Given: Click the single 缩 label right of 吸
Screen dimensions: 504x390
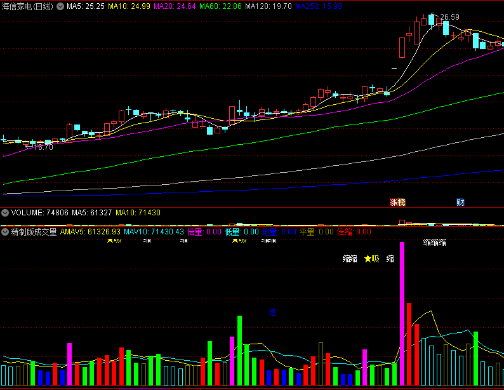Looking at the screenshot, I should click(390, 259).
